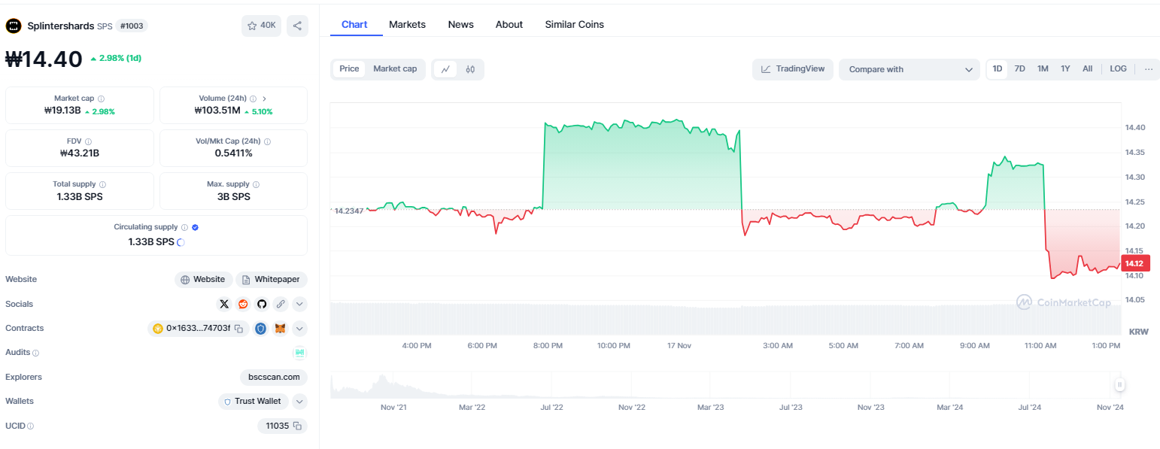
Task: Open the Whitepaper link
Action: coord(272,280)
